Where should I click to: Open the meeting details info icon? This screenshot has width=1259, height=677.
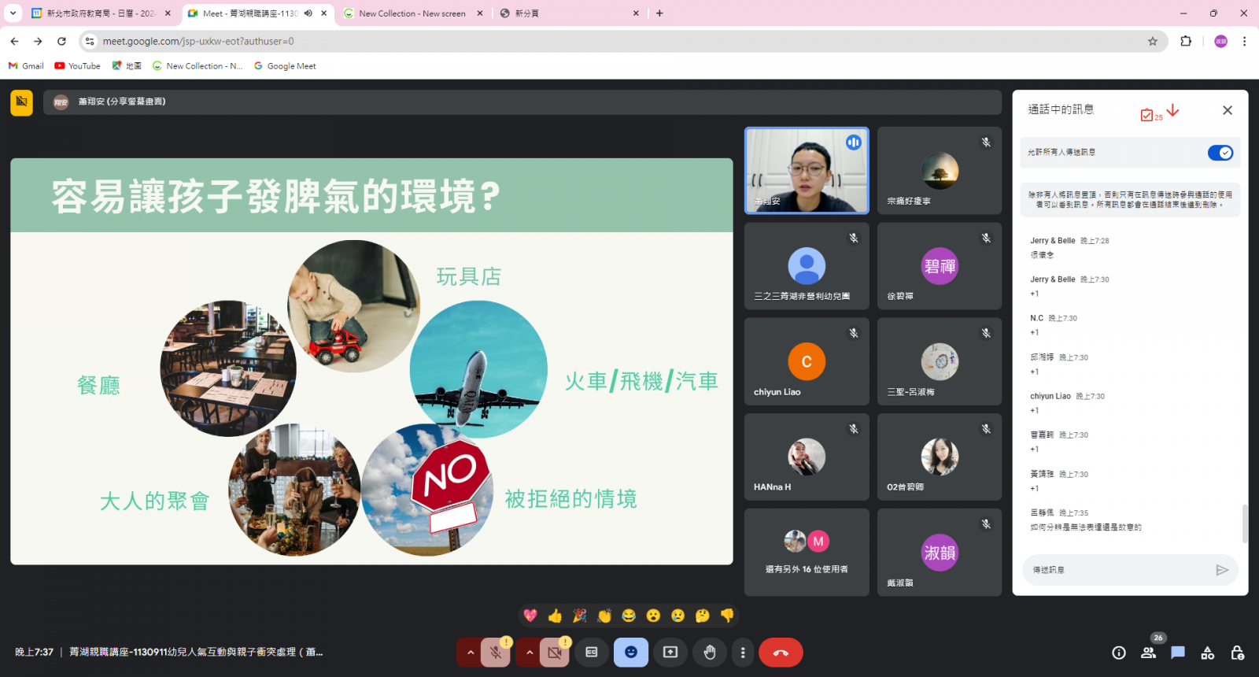1119,653
